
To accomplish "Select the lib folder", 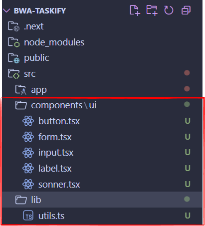I will (102, 200).
